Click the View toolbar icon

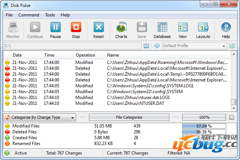tap(183, 28)
